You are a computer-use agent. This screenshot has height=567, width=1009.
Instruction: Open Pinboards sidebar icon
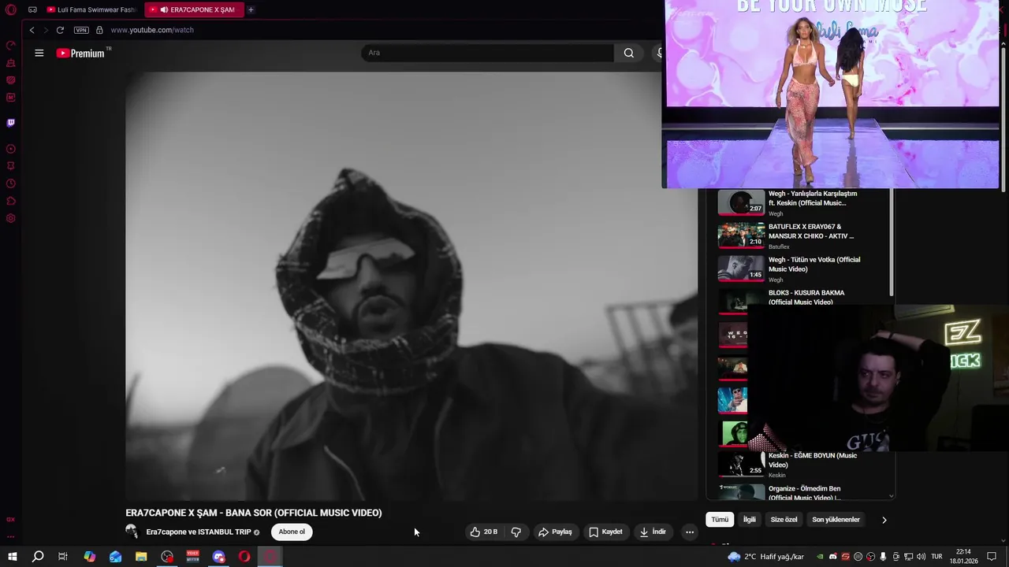click(x=11, y=166)
